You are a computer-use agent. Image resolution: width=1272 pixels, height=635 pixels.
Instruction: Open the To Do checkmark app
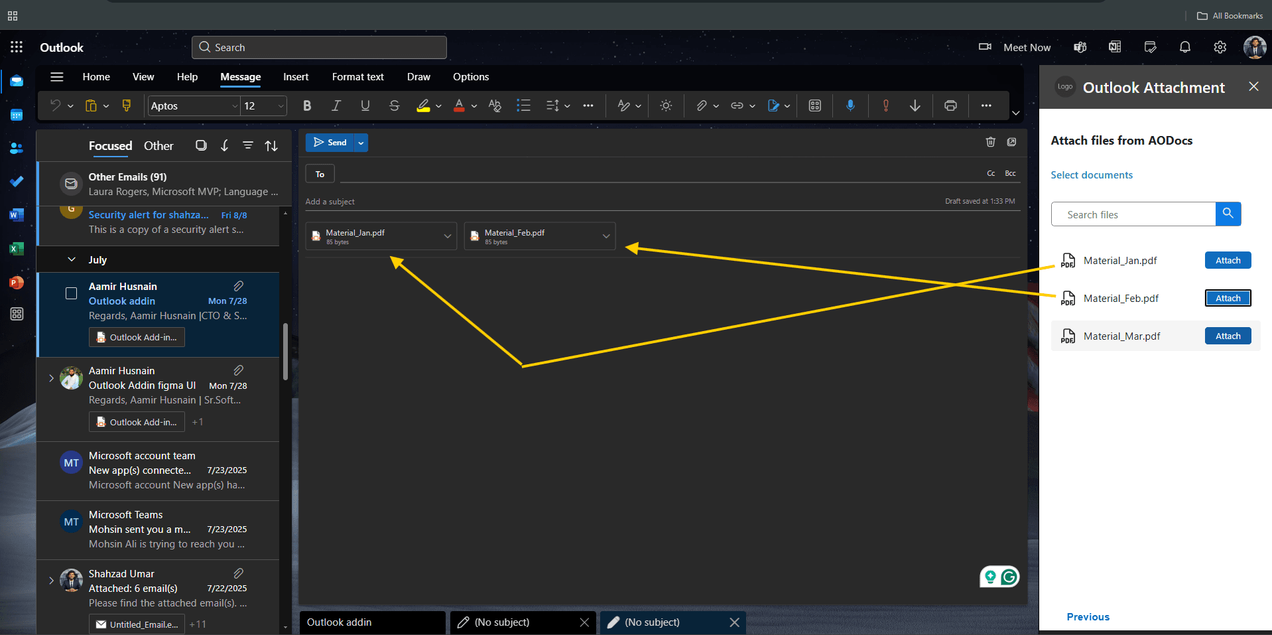click(17, 181)
